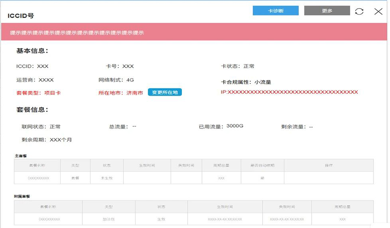Click the 类型 header in 附属套餐 table

108,207
